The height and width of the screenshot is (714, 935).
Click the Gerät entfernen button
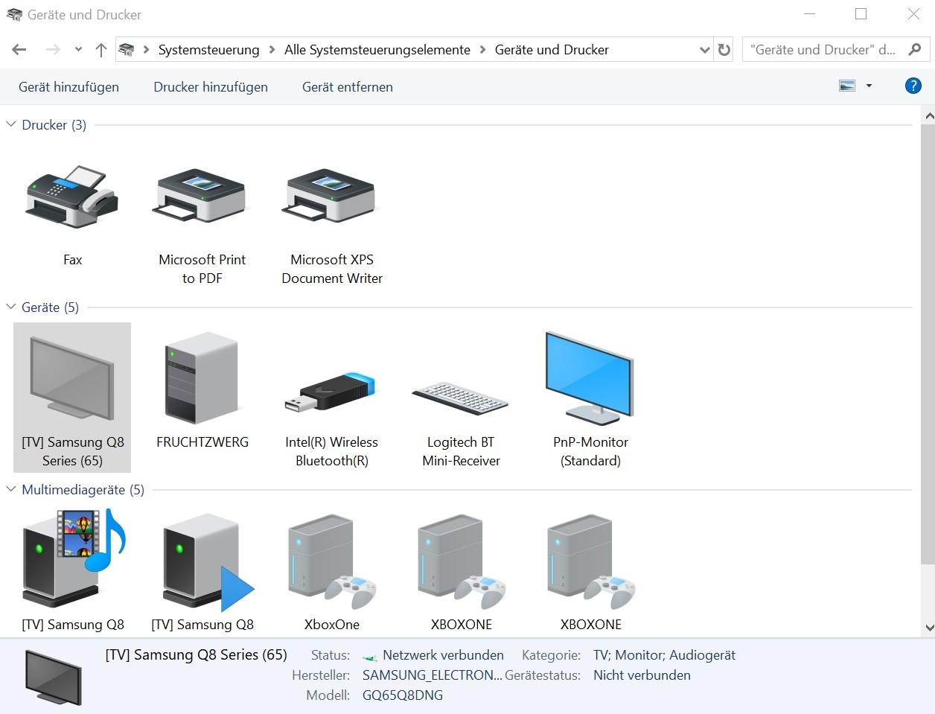[347, 87]
